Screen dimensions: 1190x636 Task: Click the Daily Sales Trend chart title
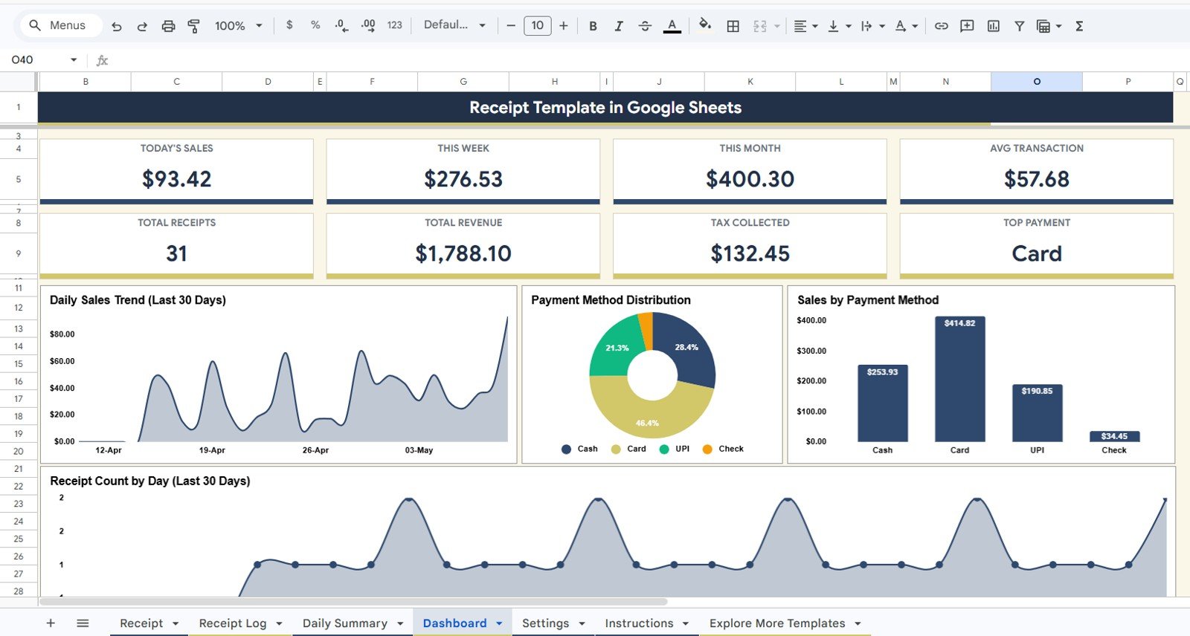click(x=138, y=300)
